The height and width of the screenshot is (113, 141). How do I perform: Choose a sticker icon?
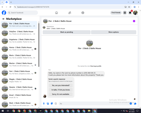coord(52,104)
